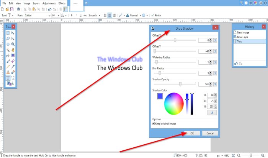Click the Paste icon in toolbar
This screenshot has width=268, height=158.
click(34, 9)
